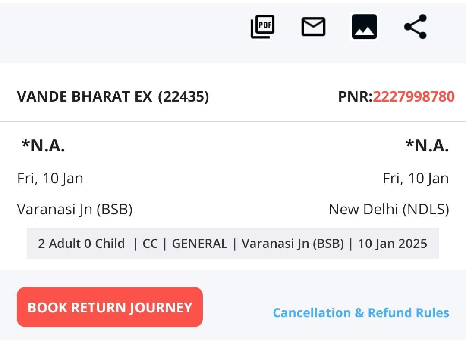Click the GENERAL quota label
Image resolution: width=466 pixels, height=340 pixels.
coord(199,243)
